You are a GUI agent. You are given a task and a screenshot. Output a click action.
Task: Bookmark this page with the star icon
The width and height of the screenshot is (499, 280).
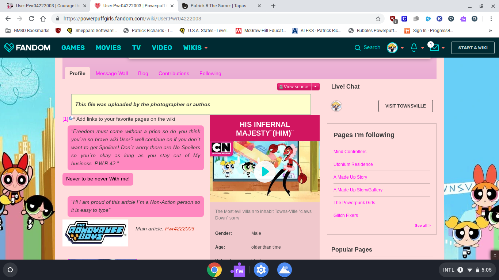(378, 19)
